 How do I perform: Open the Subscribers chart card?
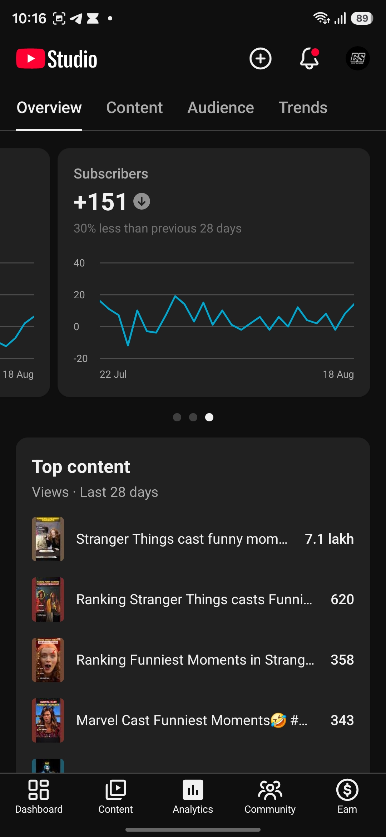tap(214, 273)
